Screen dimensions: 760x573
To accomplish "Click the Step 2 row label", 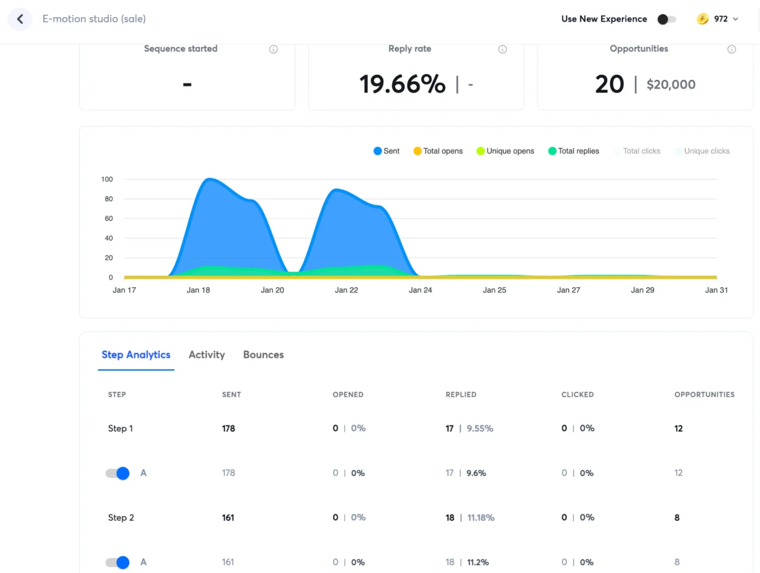I will pos(121,518).
